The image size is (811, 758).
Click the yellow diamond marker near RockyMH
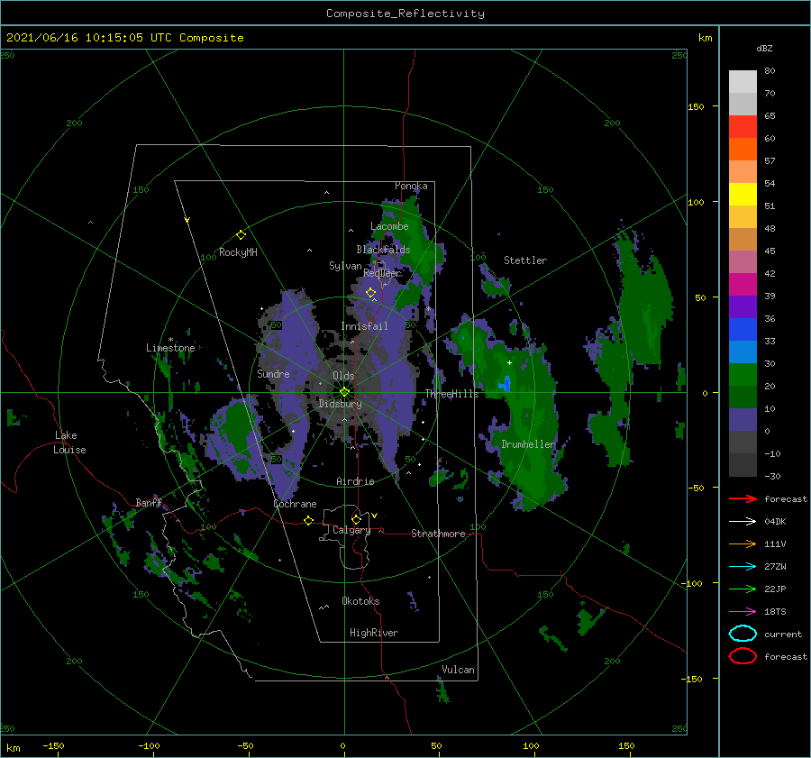click(x=241, y=235)
